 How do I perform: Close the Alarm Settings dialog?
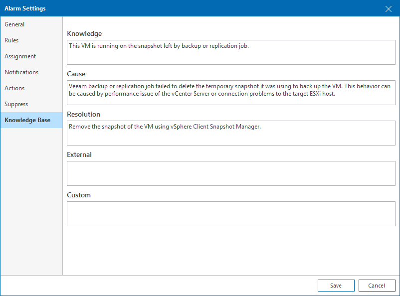tap(389, 8)
